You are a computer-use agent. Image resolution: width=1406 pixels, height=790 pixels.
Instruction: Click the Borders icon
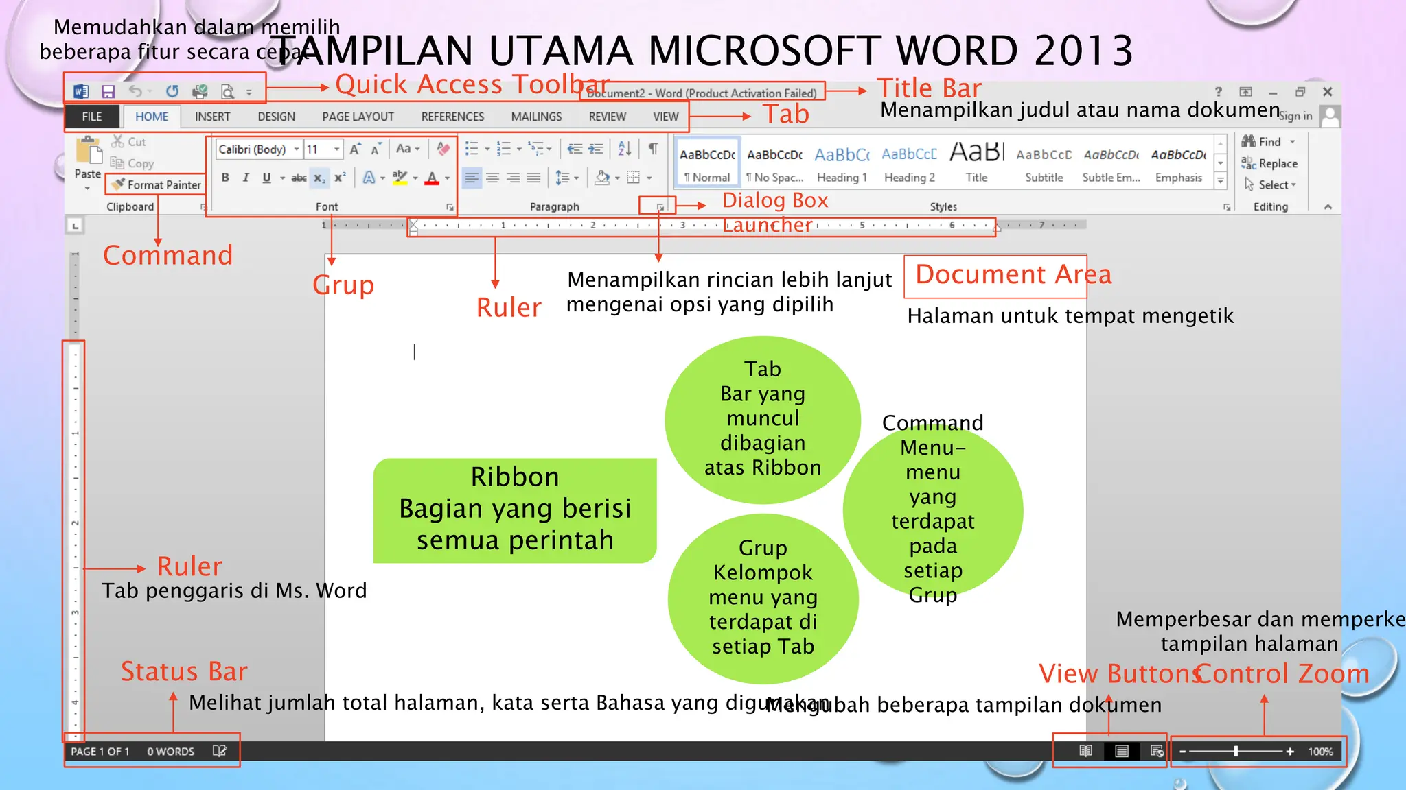click(x=634, y=178)
